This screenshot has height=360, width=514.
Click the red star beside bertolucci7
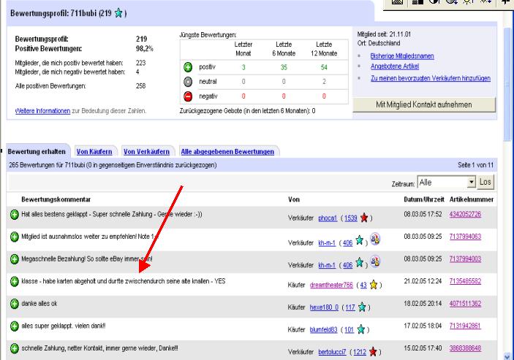[x=376, y=351]
